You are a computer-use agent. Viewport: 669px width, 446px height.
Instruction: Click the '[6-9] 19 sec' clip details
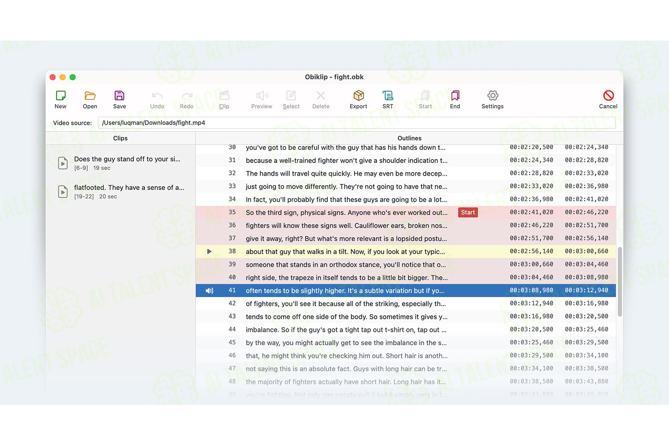92,168
